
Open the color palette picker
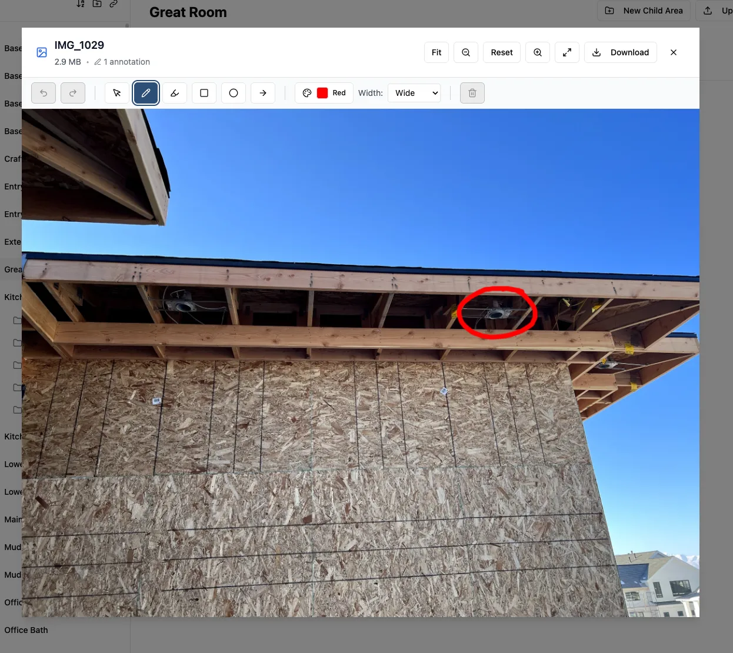(x=307, y=92)
